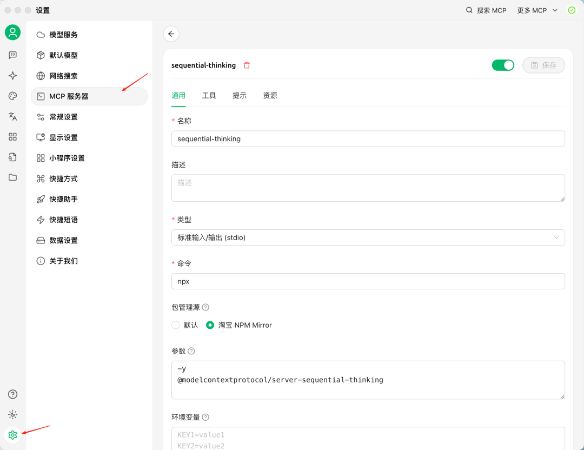Disable the sequential-thinking server switch
The image size is (584, 450).
(x=502, y=65)
